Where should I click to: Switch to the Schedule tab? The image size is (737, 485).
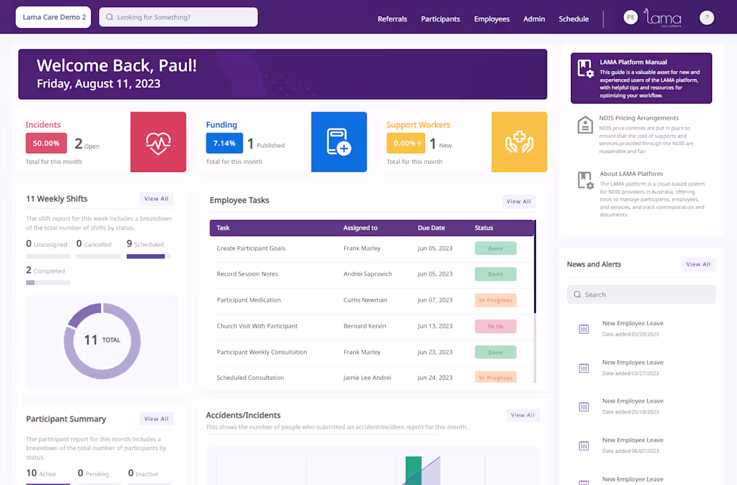click(x=574, y=19)
